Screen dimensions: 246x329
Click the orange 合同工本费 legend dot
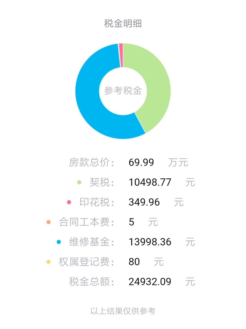(48, 222)
